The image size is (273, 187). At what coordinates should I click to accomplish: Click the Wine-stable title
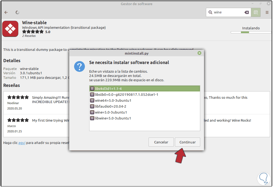(x=34, y=23)
